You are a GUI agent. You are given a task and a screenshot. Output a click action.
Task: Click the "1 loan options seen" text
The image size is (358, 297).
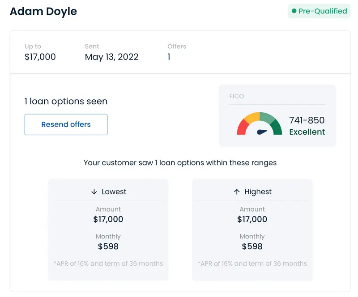66,102
